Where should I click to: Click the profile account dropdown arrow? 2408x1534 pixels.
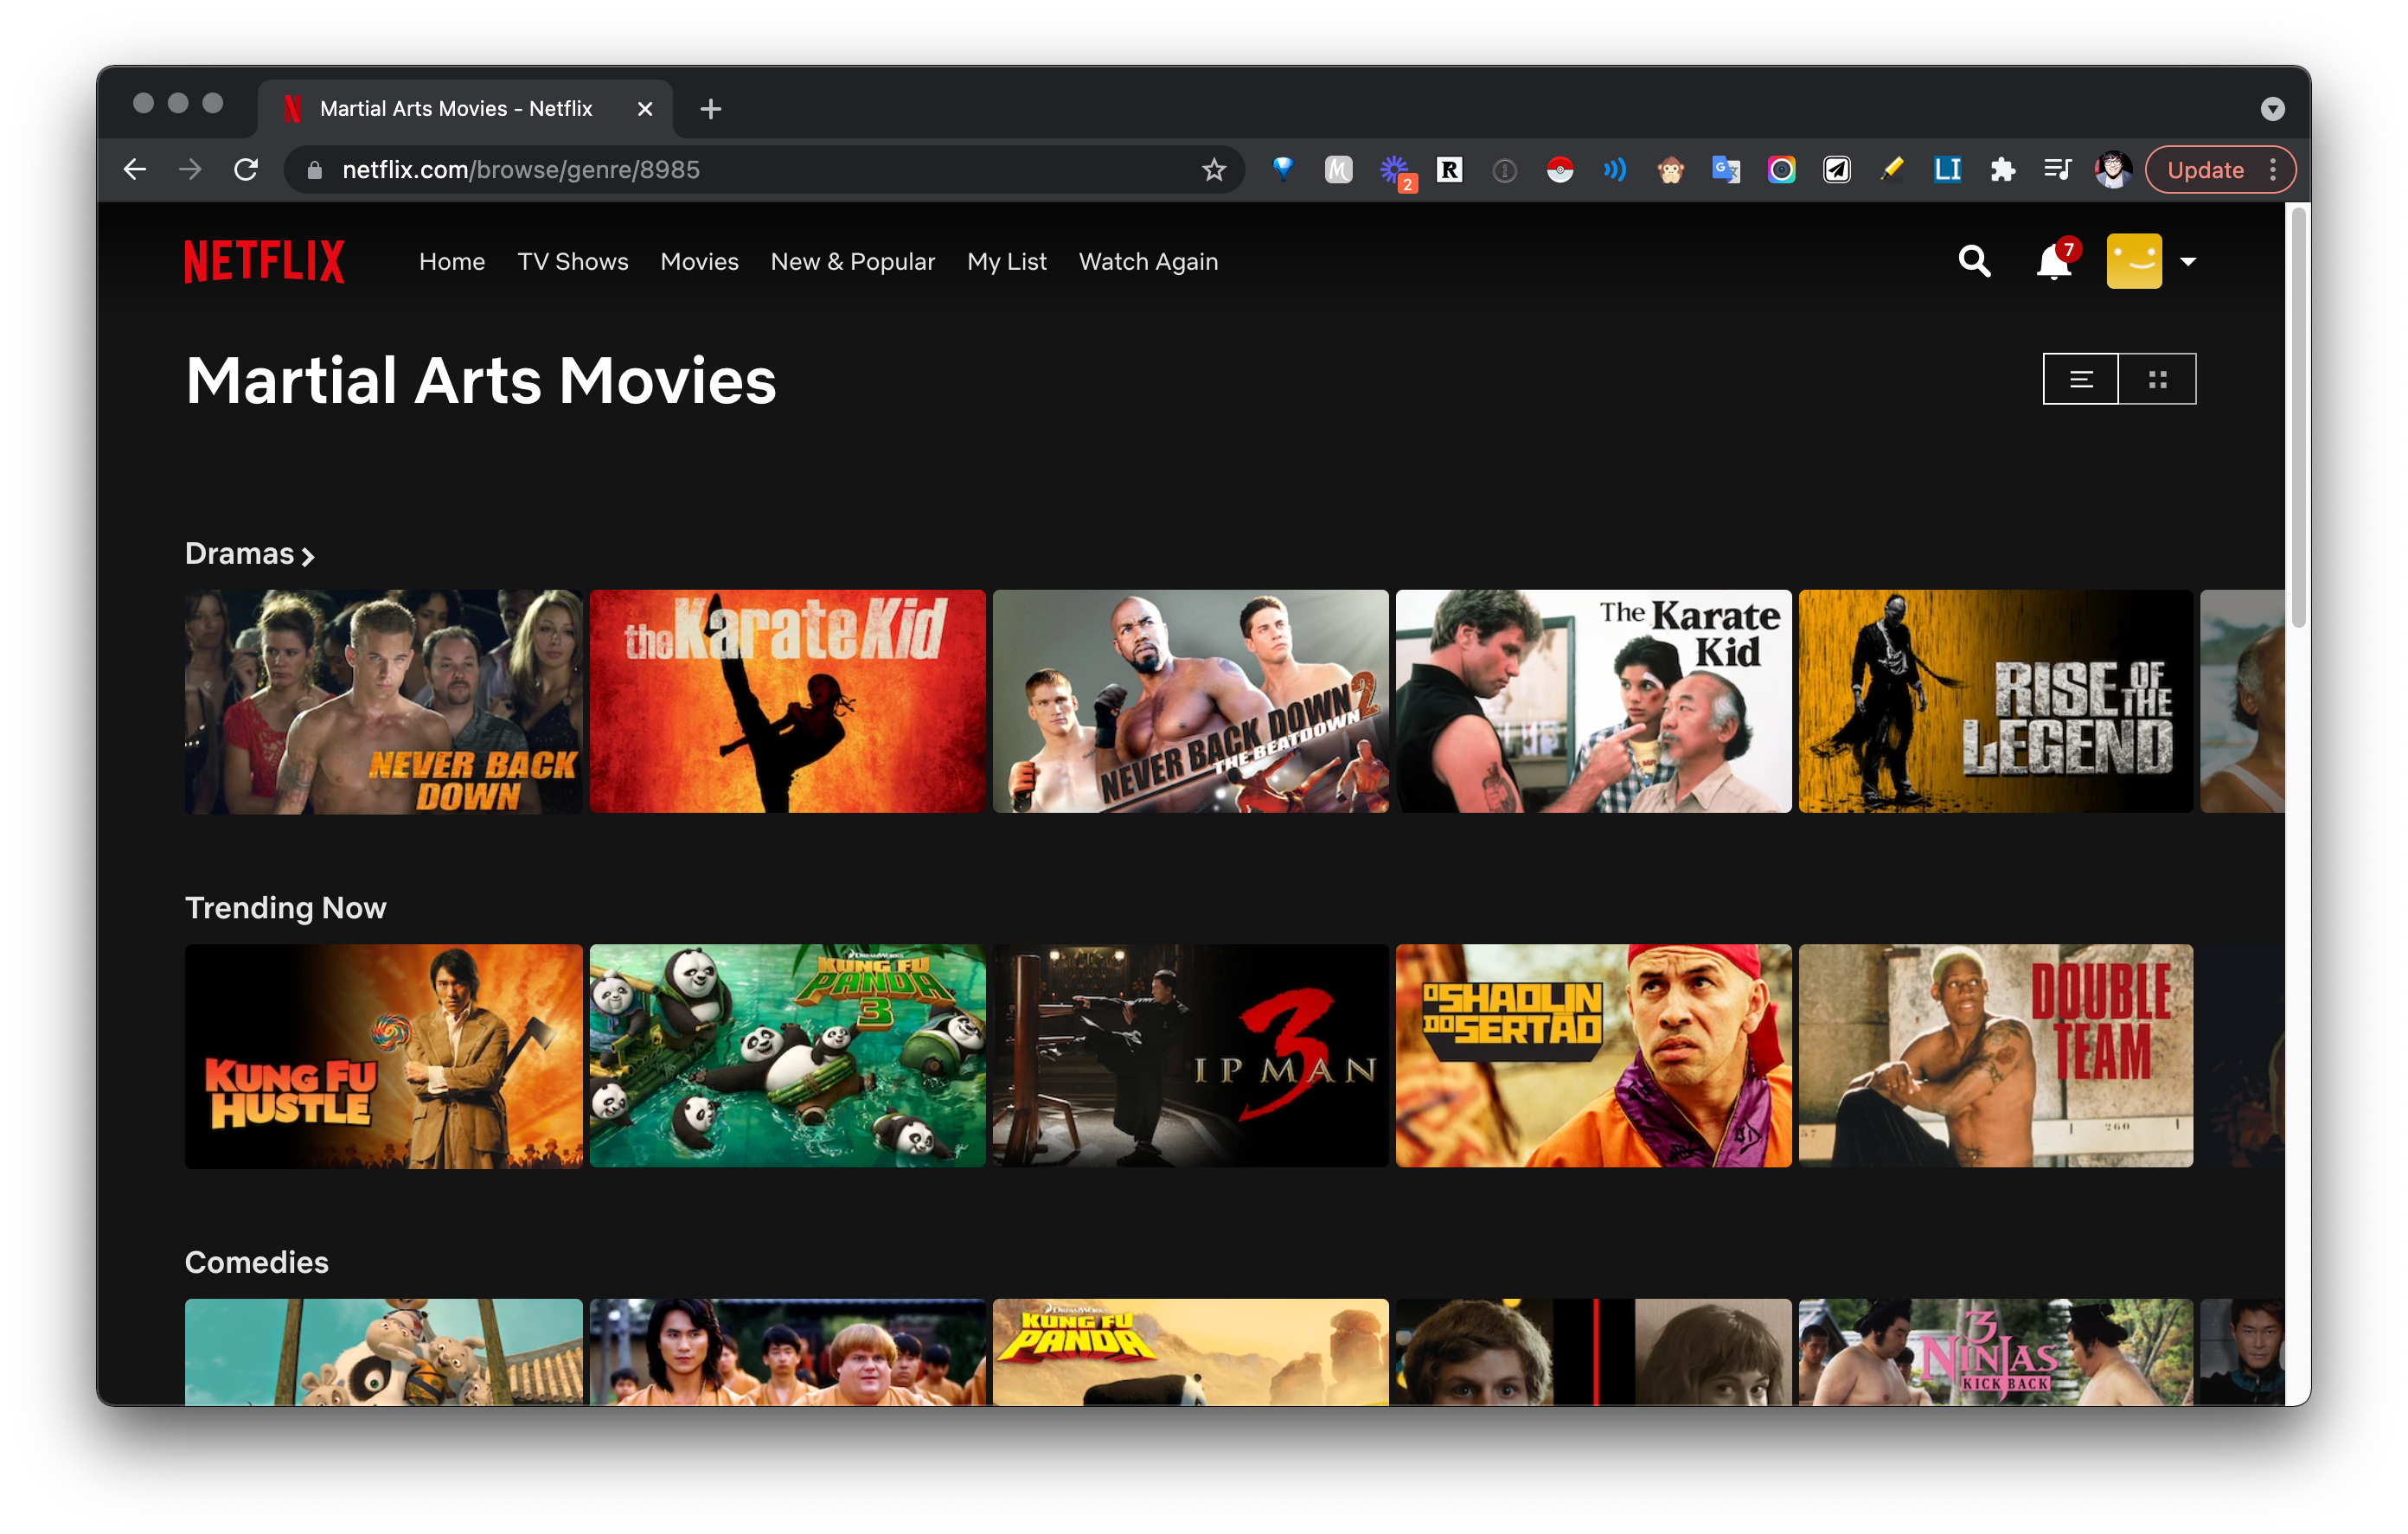tap(2187, 261)
